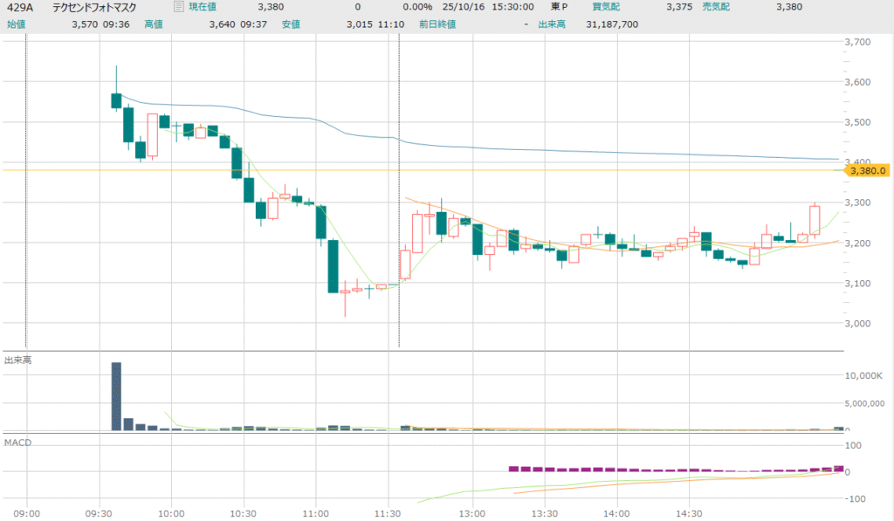Click the 売気配 ask label
The width and height of the screenshot is (894, 521).
[716, 8]
